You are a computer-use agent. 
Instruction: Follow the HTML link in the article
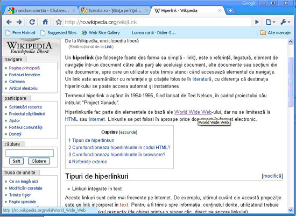pos(72,119)
